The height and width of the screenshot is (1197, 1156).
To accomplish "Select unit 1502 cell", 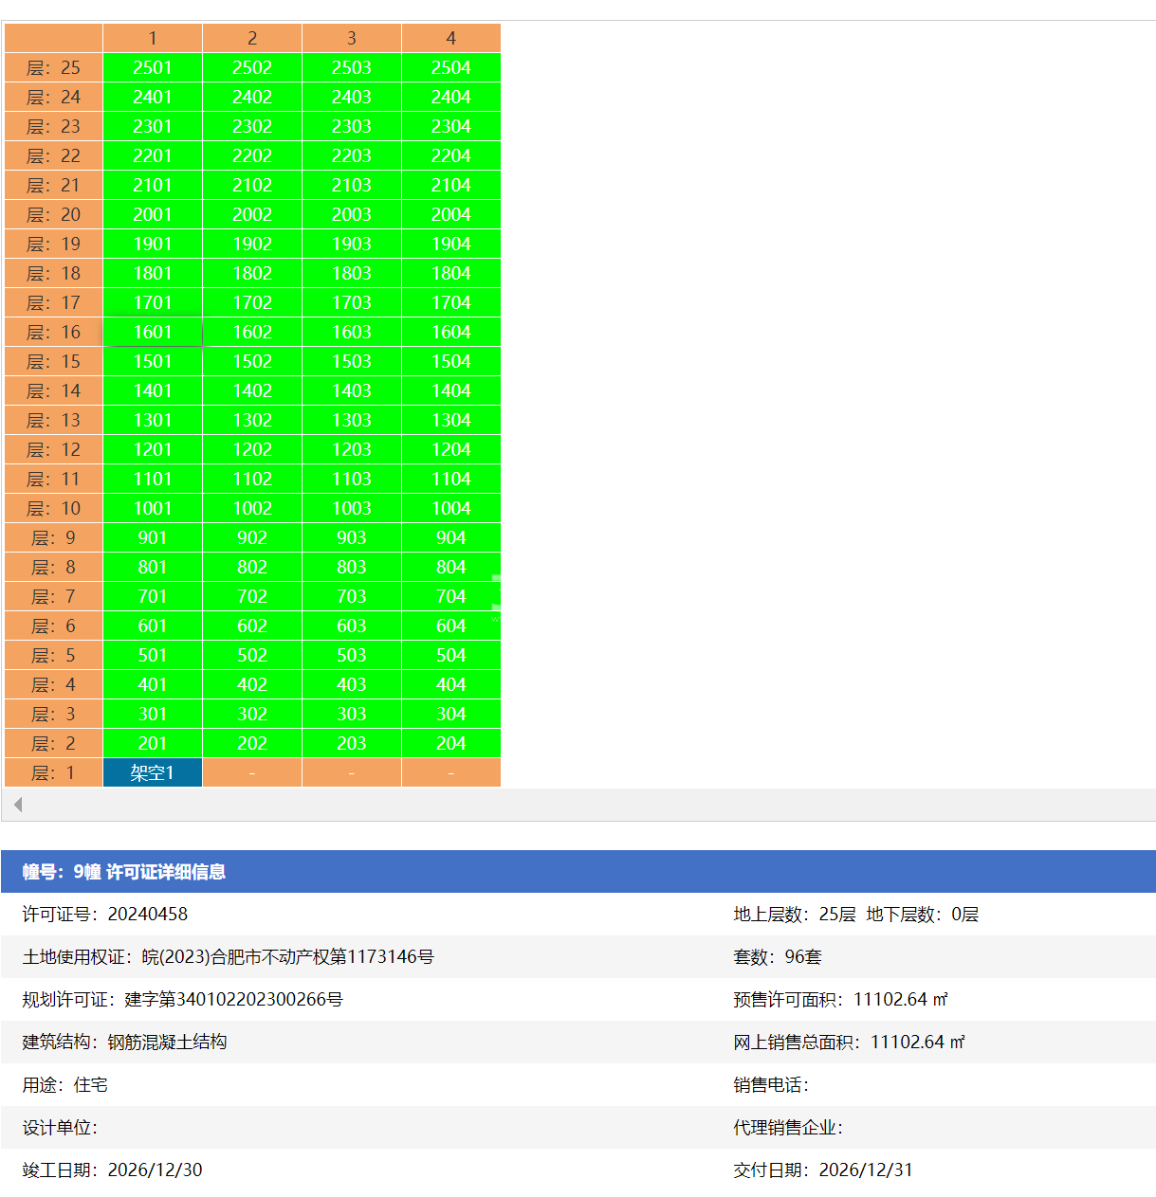I will point(252,361).
